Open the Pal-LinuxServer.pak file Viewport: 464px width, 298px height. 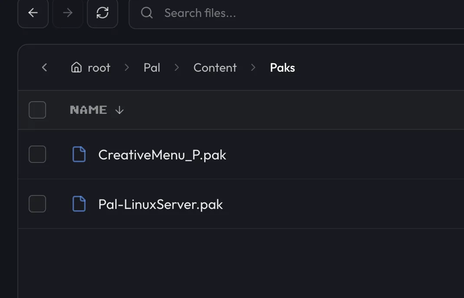click(x=160, y=204)
